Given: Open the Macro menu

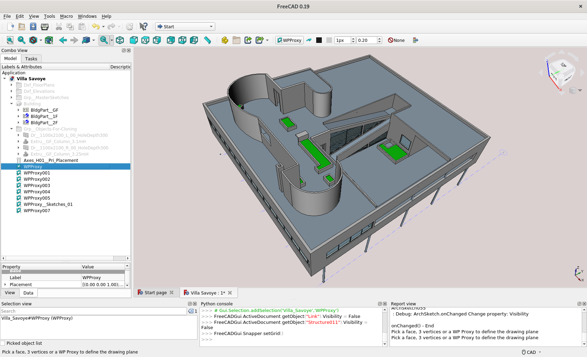Looking at the screenshot, I should tap(66, 16).
